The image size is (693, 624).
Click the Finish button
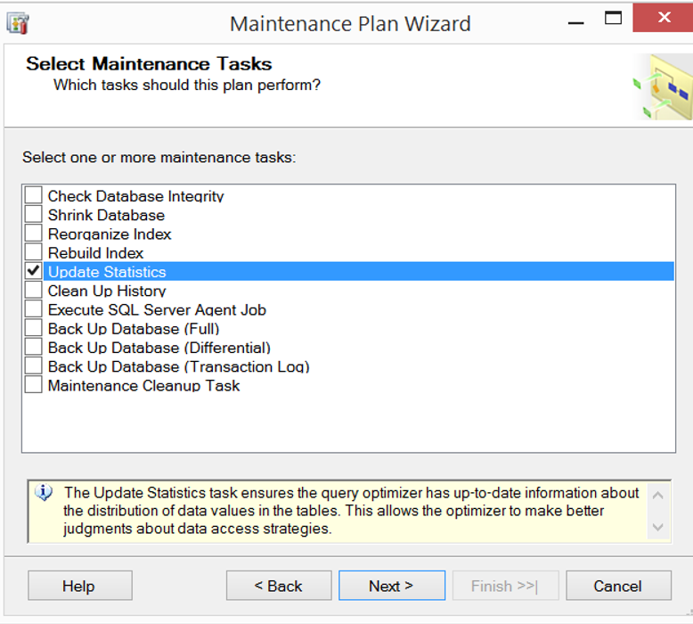point(506,586)
